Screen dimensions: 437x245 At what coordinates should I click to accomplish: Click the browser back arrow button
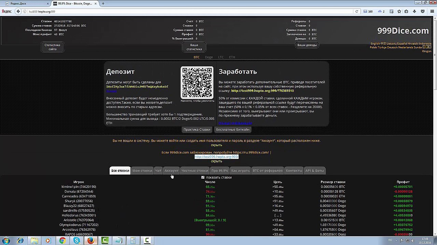tap(18, 11)
